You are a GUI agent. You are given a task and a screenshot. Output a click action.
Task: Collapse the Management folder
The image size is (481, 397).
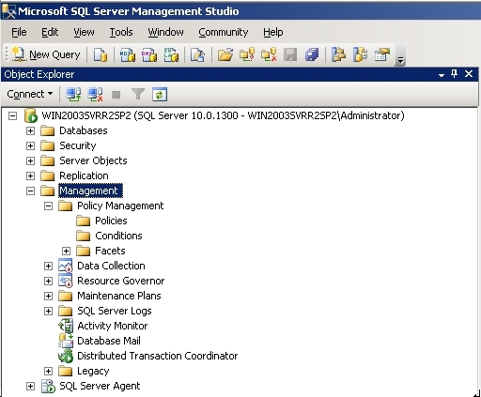tap(30, 191)
